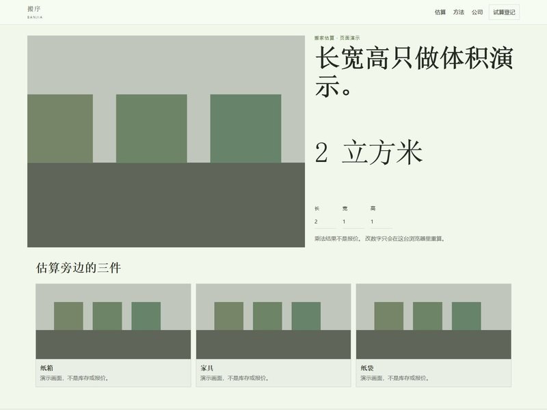Click the note starting 乘法结果不是报价
547x410 pixels.
[380, 238]
